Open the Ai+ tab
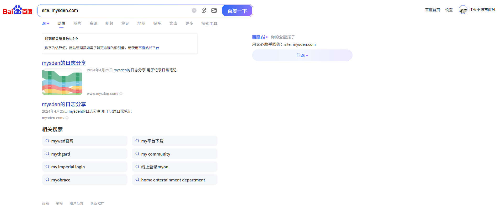Viewport: 501px width, 212px height. click(x=46, y=24)
